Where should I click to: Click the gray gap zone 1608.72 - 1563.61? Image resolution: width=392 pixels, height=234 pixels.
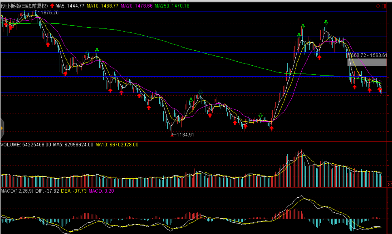tap(367, 62)
